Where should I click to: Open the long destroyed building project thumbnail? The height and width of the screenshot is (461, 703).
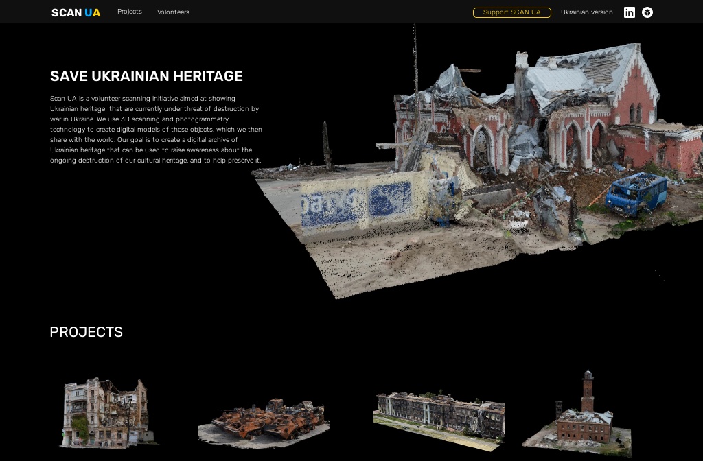(439, 416)
